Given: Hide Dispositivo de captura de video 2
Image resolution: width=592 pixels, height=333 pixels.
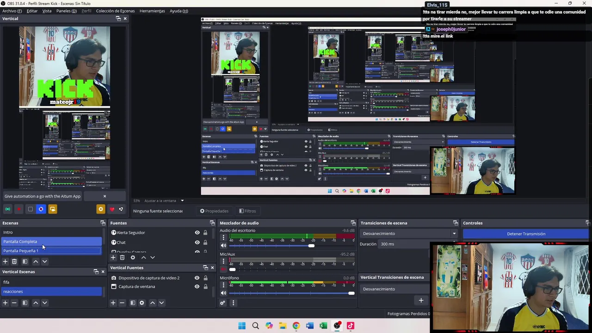Looking at the screenshot, I should click(x=197, y=278).
